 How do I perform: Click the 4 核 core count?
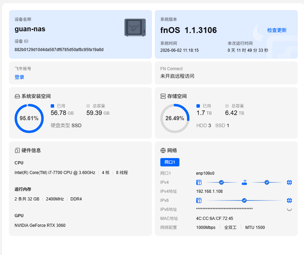(105, 173)
